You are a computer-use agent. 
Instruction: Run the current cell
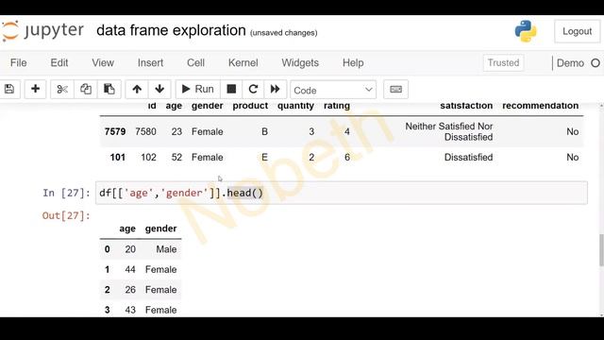pyautogui.click(x=197, y=90)
